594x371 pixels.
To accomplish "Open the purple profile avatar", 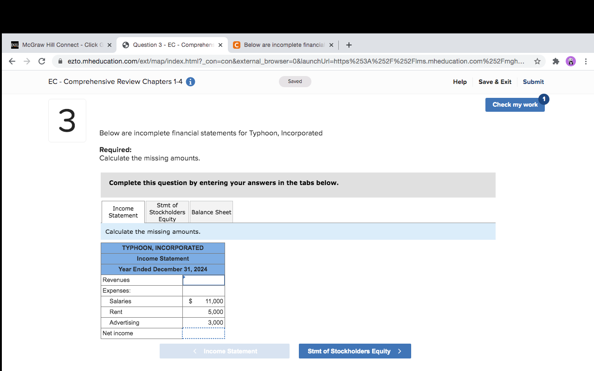I will pos(571,61).
